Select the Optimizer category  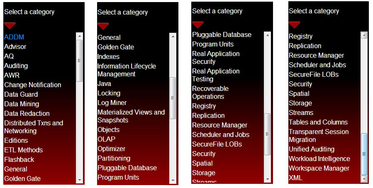pos(111,149)
